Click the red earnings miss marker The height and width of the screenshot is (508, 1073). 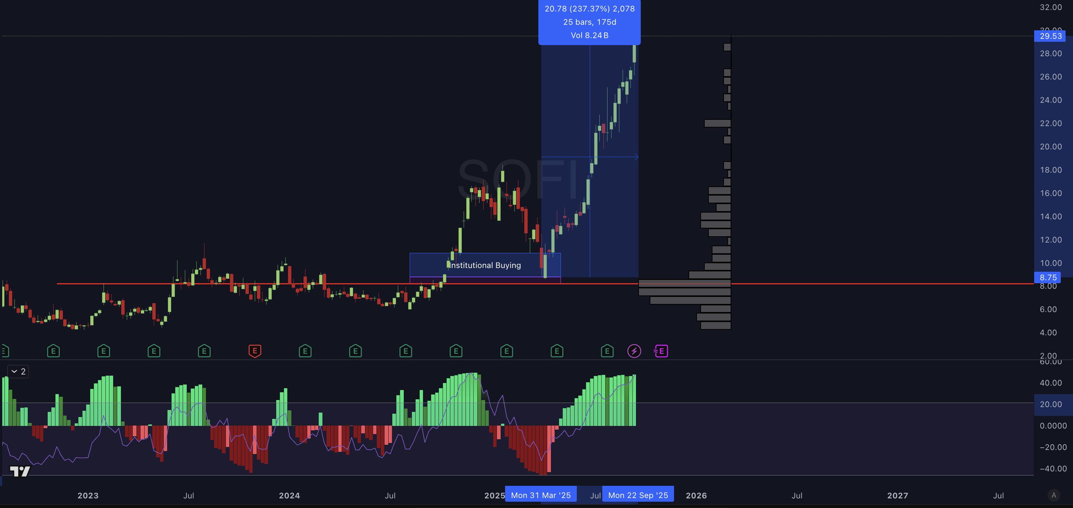[x=255, y=351]
